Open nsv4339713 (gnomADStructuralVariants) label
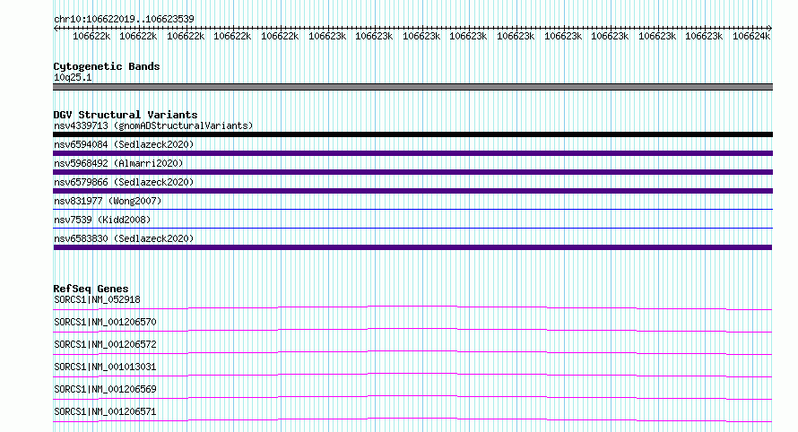 (153, 125)
